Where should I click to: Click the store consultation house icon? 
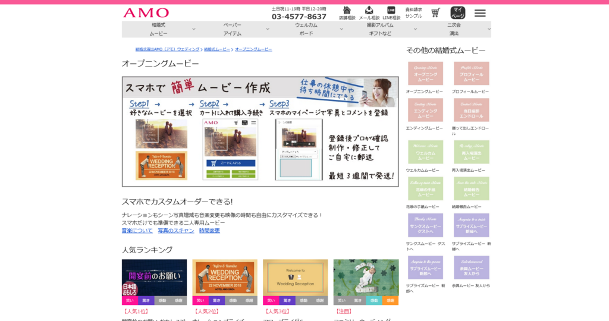click(347, 11)
